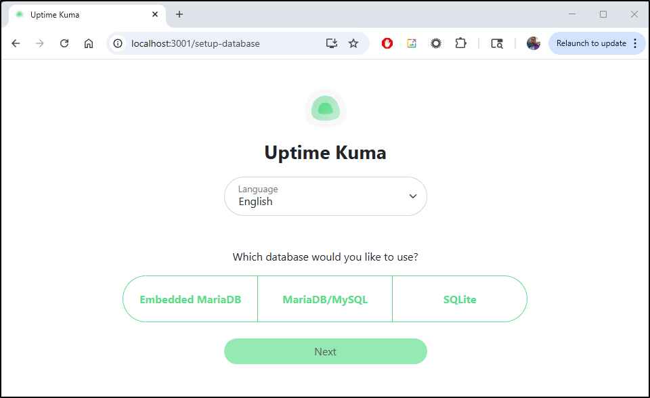This screenshot has width=650, height=398.
Task: Choose SQLite database option
Action: click(460, 299)
